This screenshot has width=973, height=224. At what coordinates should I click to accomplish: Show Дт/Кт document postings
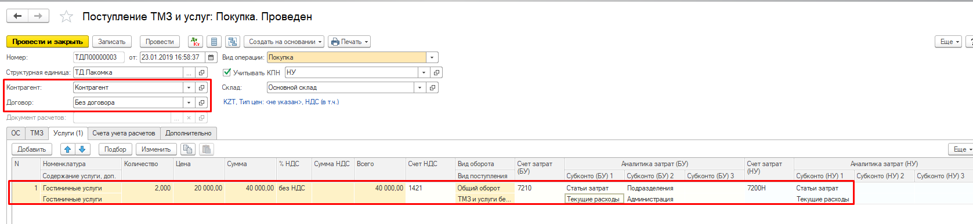click(x=196, y=42)
